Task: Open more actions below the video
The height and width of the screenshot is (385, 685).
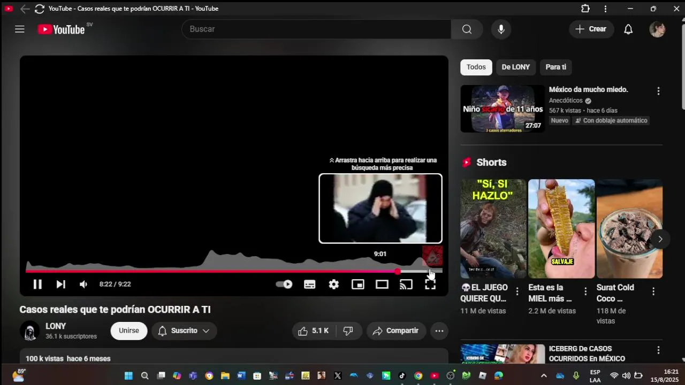Action: coord(439,331)
